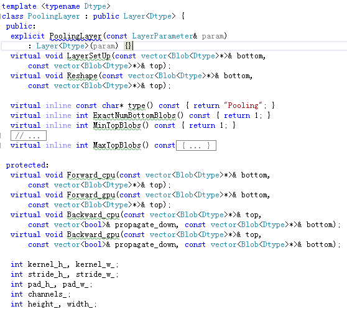Click the stride_w_ member variable
The width and height of the screenshot is (347, 309).
[x=95, y=274]
